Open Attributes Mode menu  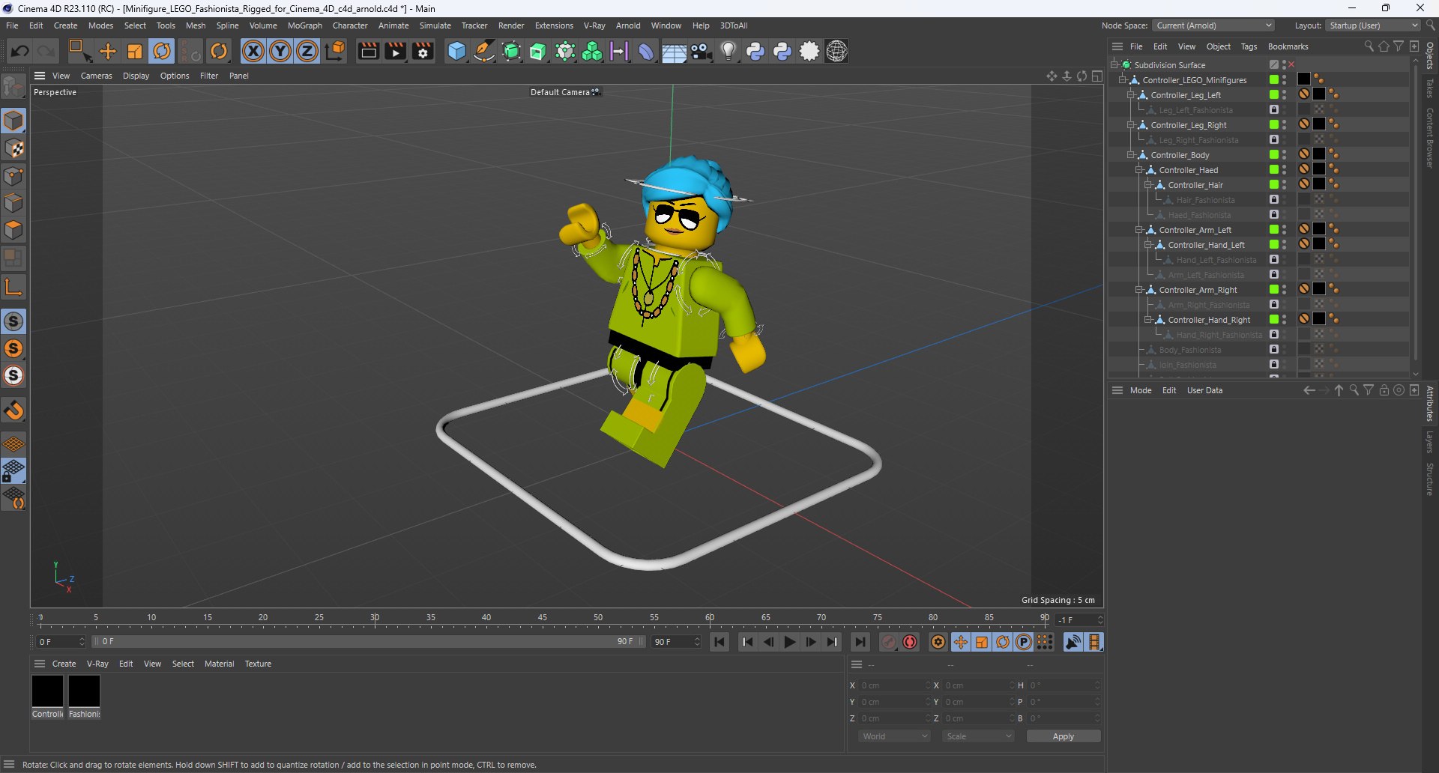point(1141,390)
